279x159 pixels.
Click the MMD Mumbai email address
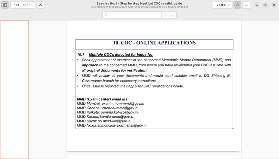point(123,104)
